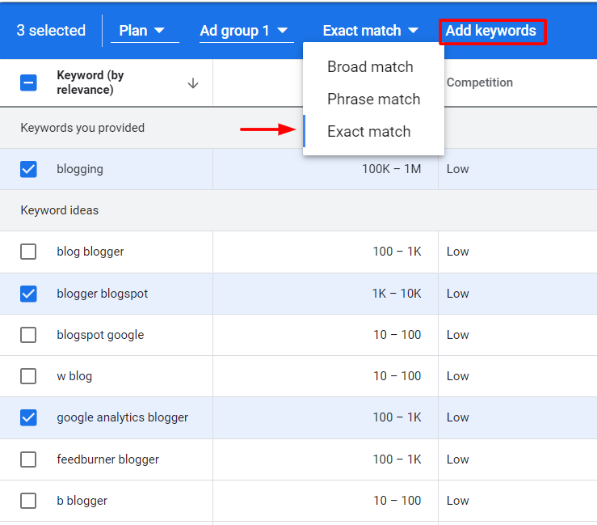This screenshot has width=597, height=525.
Task: Click the keyword text google analytics blogger
Action: 122,417
